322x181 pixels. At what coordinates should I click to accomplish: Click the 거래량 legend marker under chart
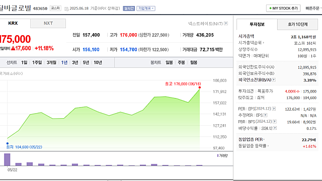click(x=218, y=155)
